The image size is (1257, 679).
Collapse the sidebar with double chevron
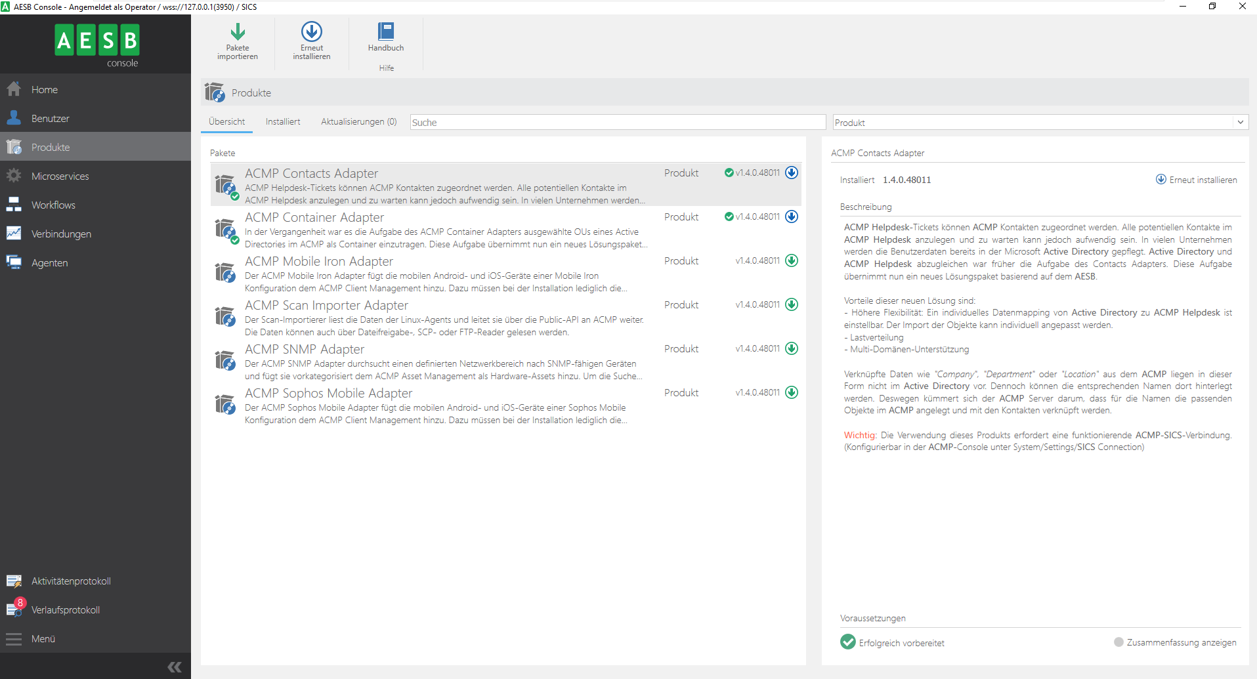pyautogui.click(x=175, y=667)
